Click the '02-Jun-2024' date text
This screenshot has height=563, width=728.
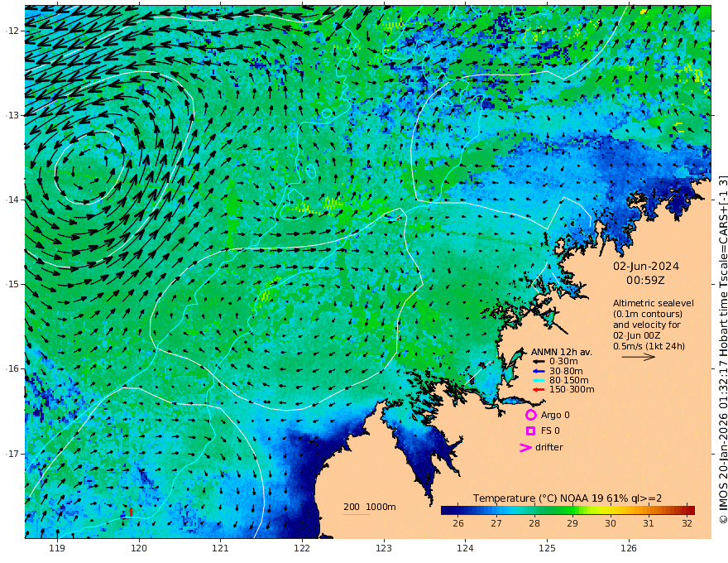coord(646,267)
